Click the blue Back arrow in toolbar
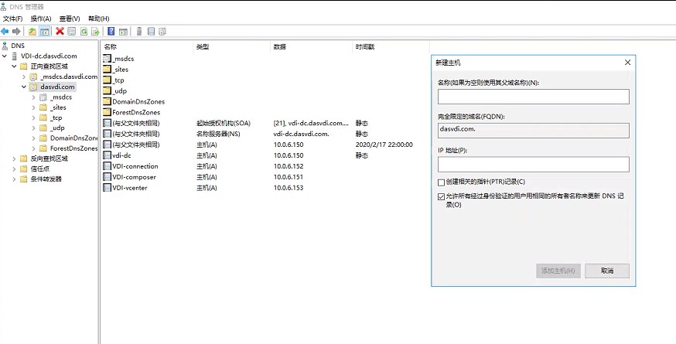This screenshot has height=344, width=676. coord(5,32)
